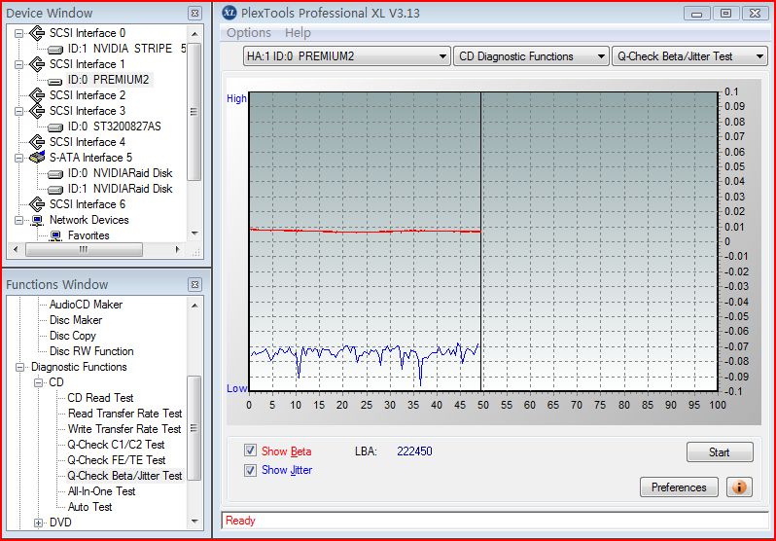The width and height of the screenshot is (776, 541).
Task: Select AudioCD Maker function
Action: 87,305
